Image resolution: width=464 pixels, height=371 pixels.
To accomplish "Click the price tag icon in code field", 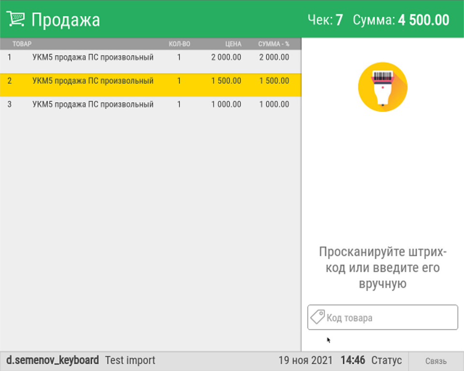I will (x=318, y=317).
